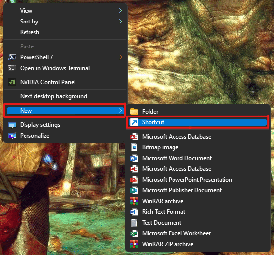
Task: Click the second Access Database icon below Word
Action: coord(134,169)
